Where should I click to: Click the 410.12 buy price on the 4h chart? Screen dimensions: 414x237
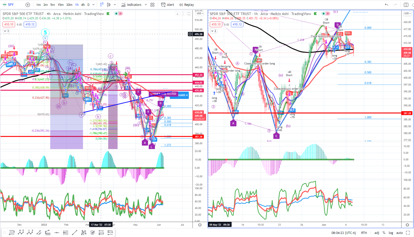click(30, 24)
